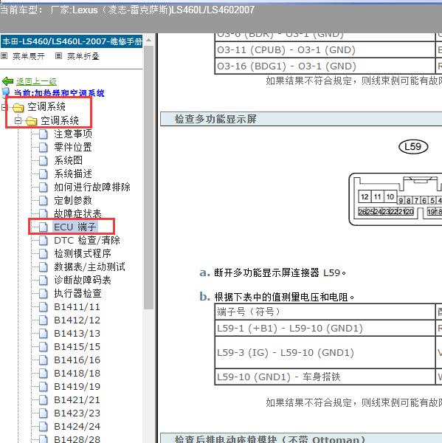Open 如何进行故障排除 page
442x443 pixels.
pyautogui.click(x=92, y=187)
